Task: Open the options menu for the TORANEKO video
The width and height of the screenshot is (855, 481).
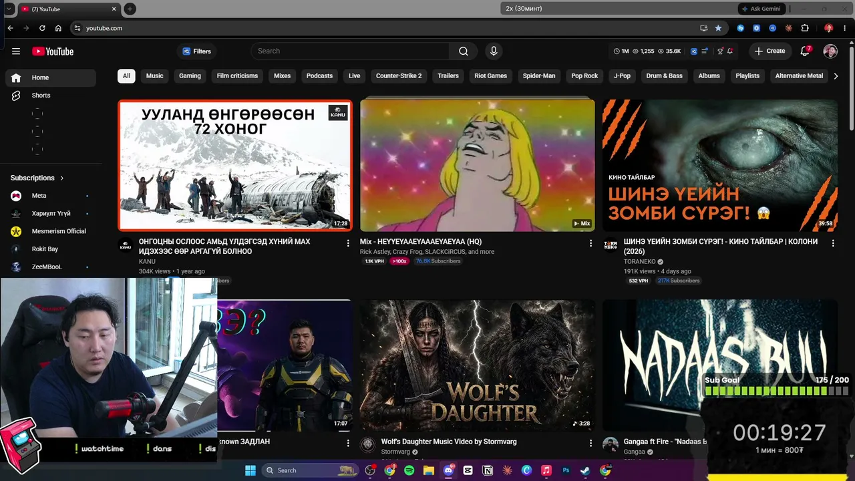Action: (x=833, y=243)
